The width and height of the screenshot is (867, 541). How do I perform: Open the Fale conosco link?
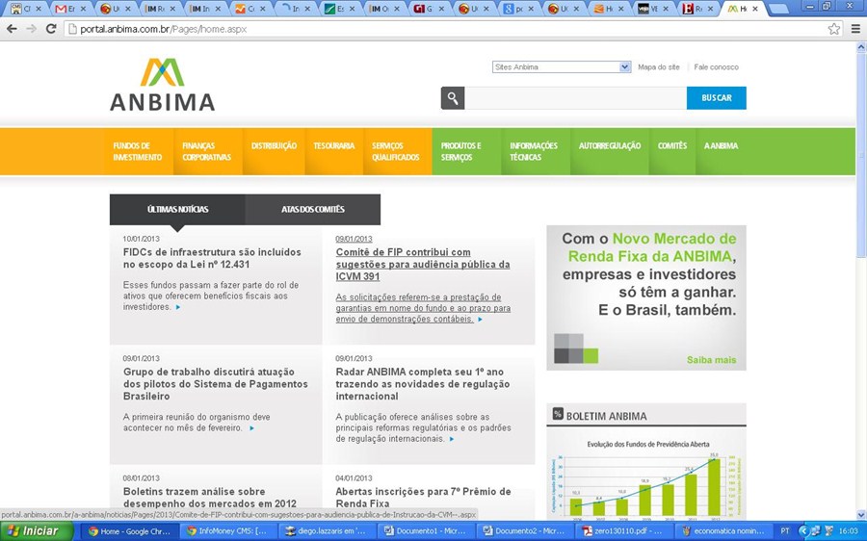click(x=717, y=67)
